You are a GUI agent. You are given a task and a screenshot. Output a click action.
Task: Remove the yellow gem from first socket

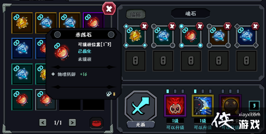point(144,26)
